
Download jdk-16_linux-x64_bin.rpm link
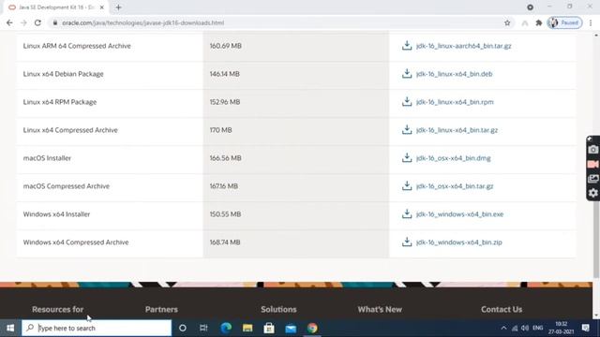pos(455,102)
